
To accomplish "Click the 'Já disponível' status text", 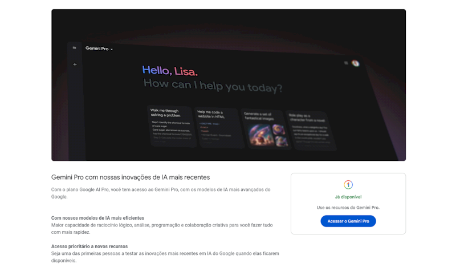I will click(x=348, y=197).
